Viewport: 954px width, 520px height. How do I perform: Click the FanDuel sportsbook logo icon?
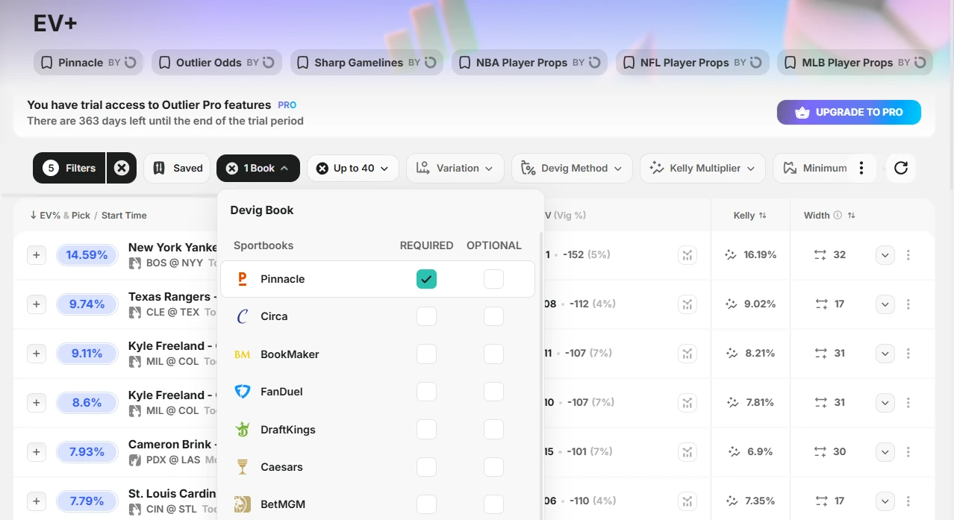point(242,392)
